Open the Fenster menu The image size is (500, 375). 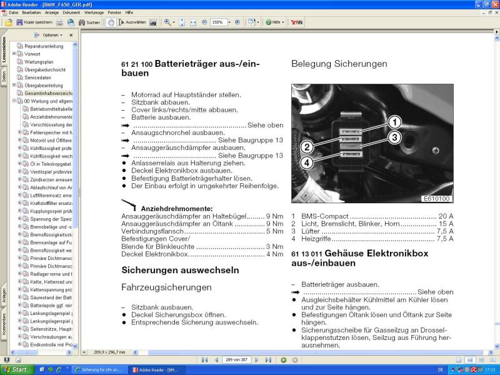click(x=114, y=12)
